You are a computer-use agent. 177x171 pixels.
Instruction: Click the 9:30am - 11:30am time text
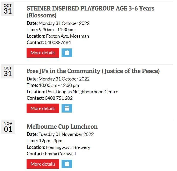(56, 30)
